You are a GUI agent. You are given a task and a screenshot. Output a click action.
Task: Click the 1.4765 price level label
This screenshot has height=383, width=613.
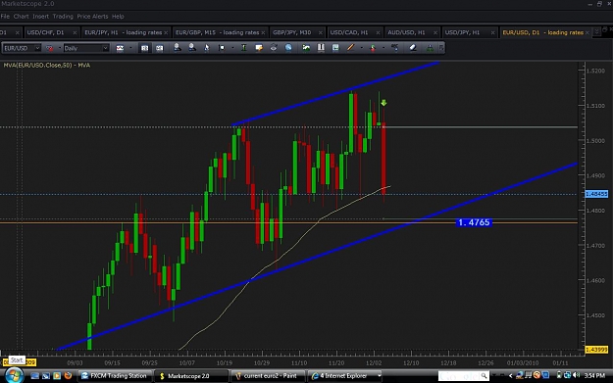474,222
